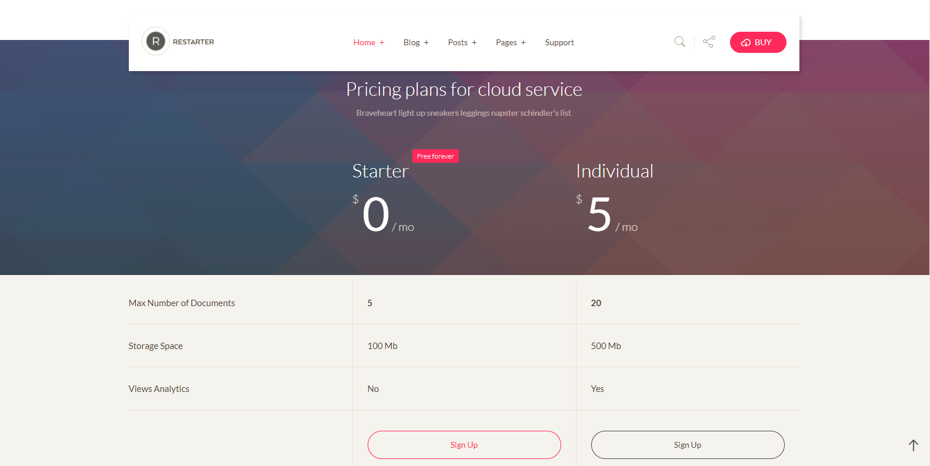Click the Individual plan heading

[614, 171]
